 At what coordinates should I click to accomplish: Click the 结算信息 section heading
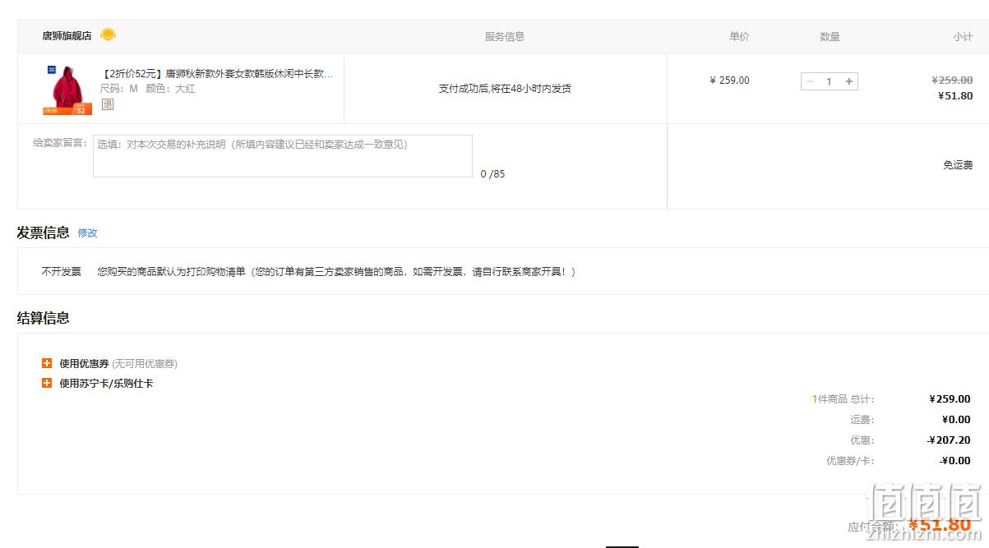pos(44,318)
